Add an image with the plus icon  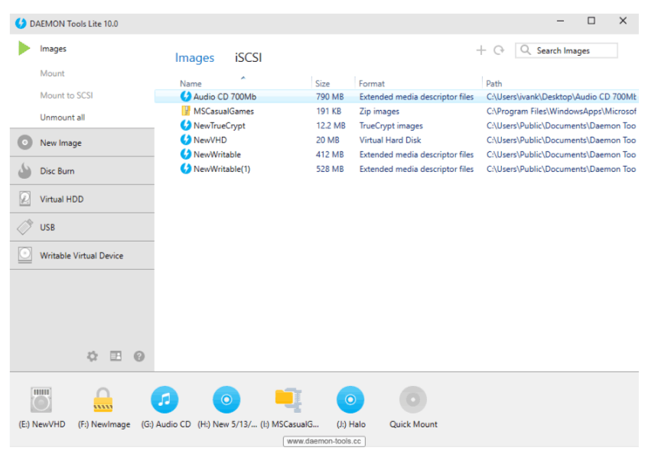[481, 50]
